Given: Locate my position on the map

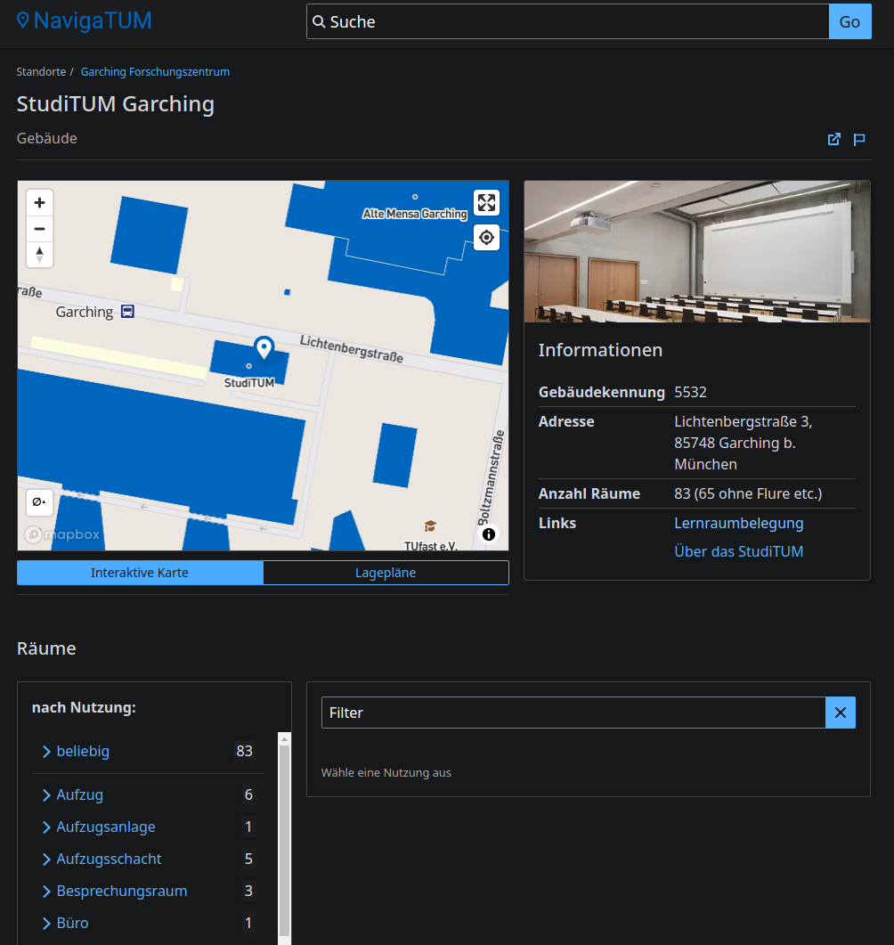Looking at the screenshot, I should click(x=486, y=238).
